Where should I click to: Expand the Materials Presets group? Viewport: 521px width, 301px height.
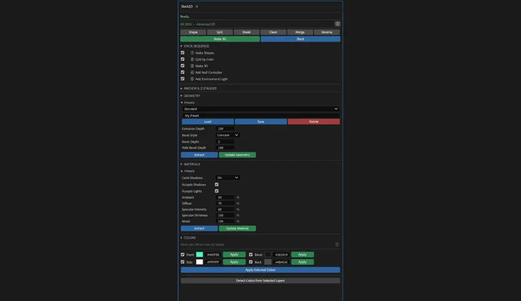[x=182, y=171]
